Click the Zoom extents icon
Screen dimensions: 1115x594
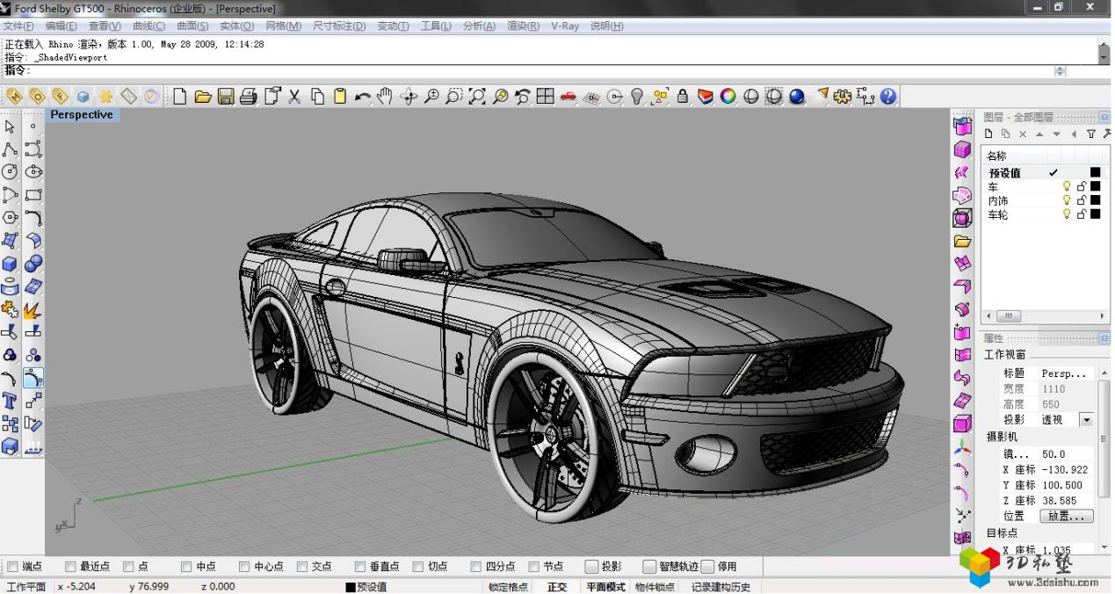(x=477, y=97)
